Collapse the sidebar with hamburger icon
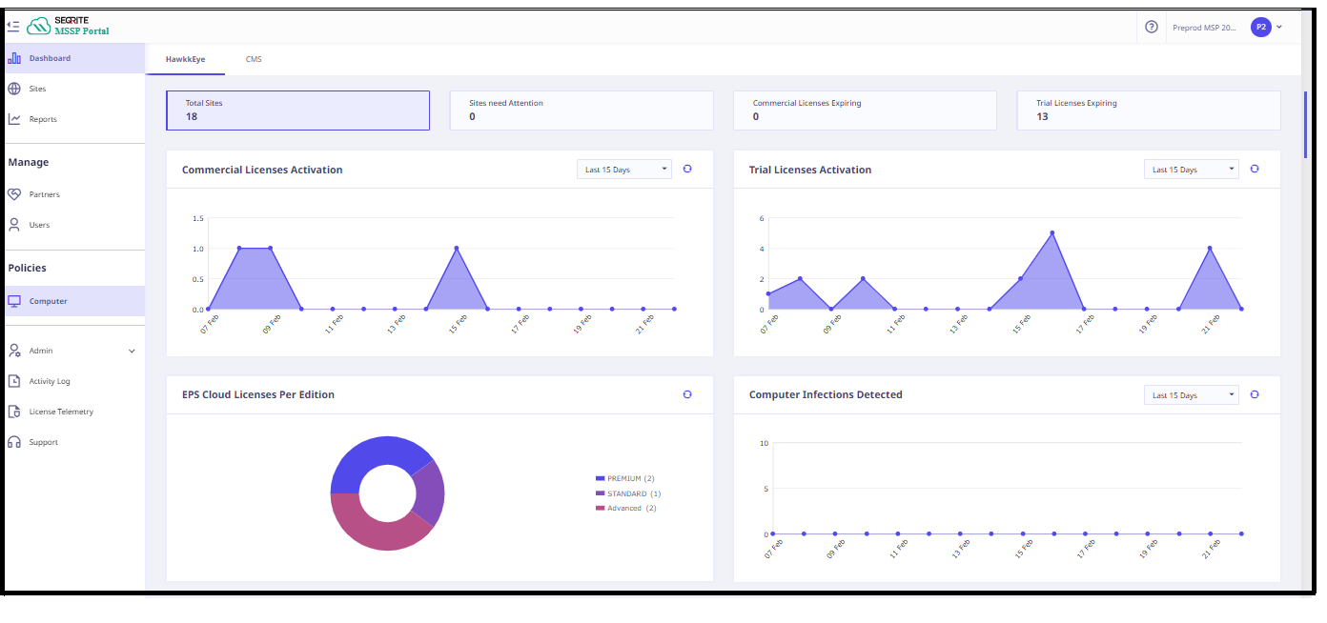 pos(13,27)
